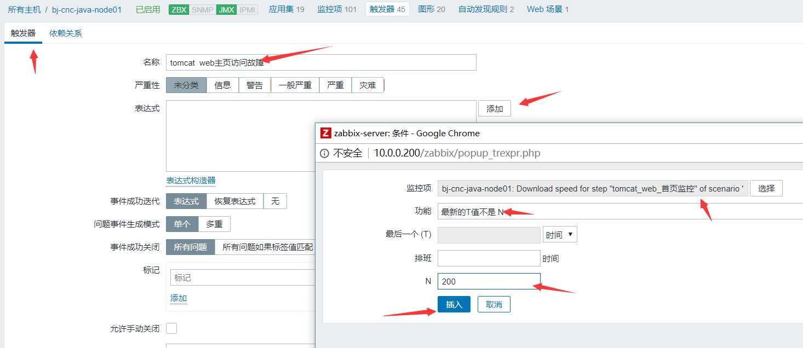Screen dimensions: 803x348
Task: Select 未分类 severity
Action: pos(186,85)
